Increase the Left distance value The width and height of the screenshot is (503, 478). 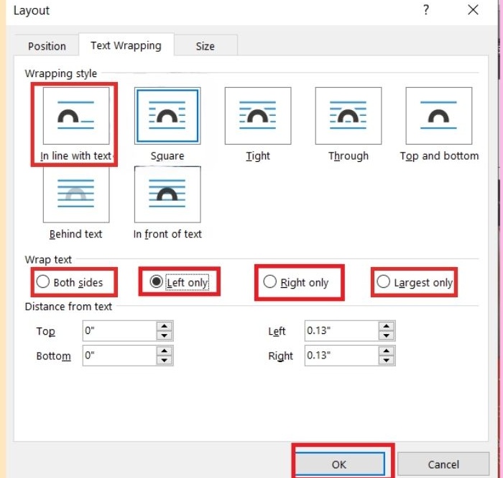(x=387, y=327)
